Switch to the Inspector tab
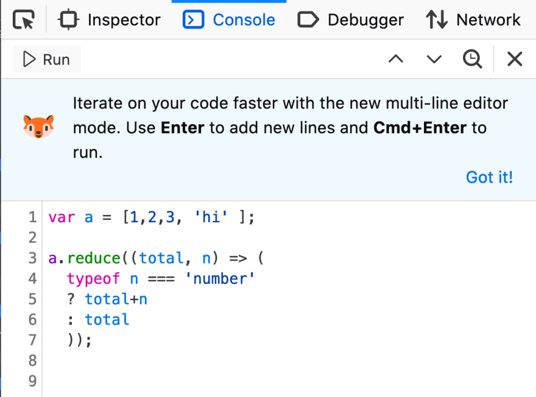Screen dimensions: 536x397 (110, 20)
